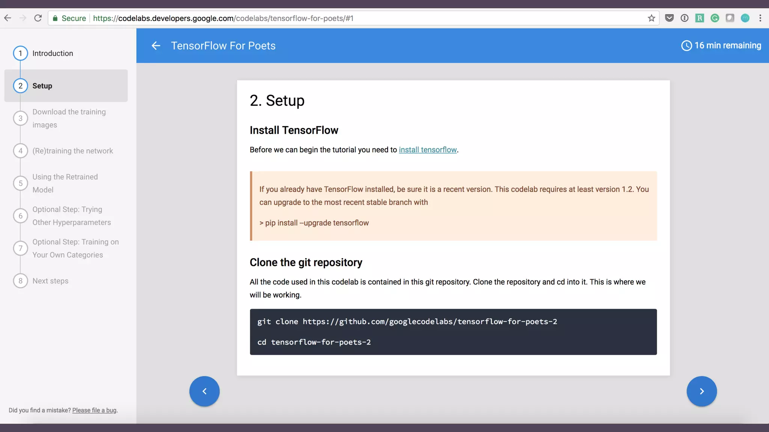
Task: Open the install tensorflow link
Action: [x=428, y=150]
